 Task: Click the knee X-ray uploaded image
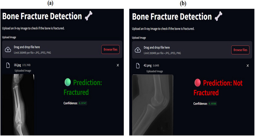click(153, 105)
